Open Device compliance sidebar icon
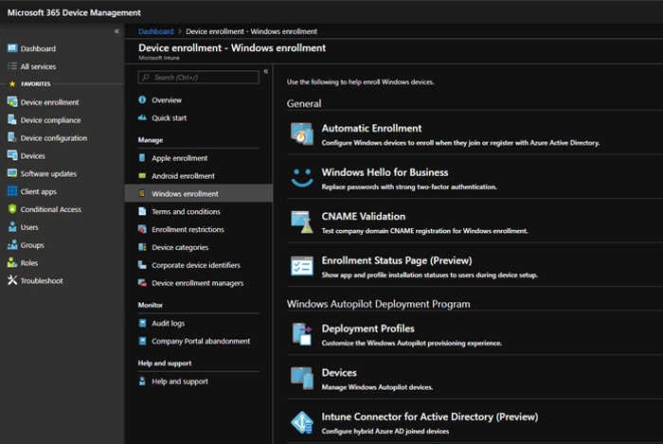The width and height of the screenshot is (663, 444). point(12,120)
